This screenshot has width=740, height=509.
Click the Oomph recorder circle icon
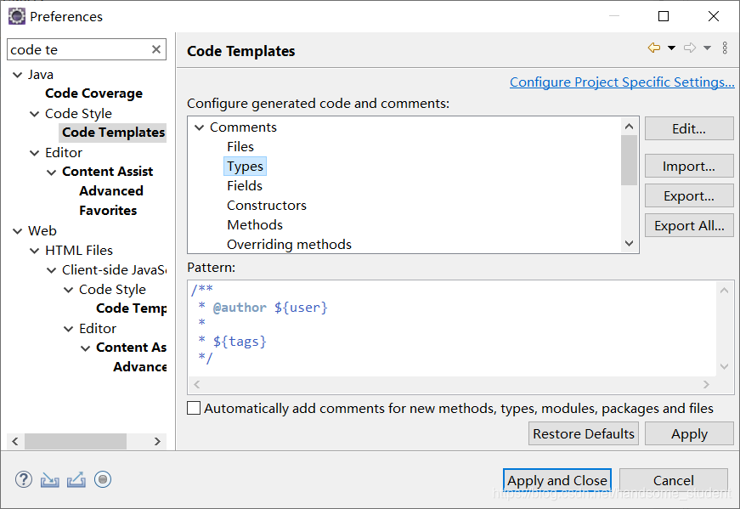[x=103, y=479]
